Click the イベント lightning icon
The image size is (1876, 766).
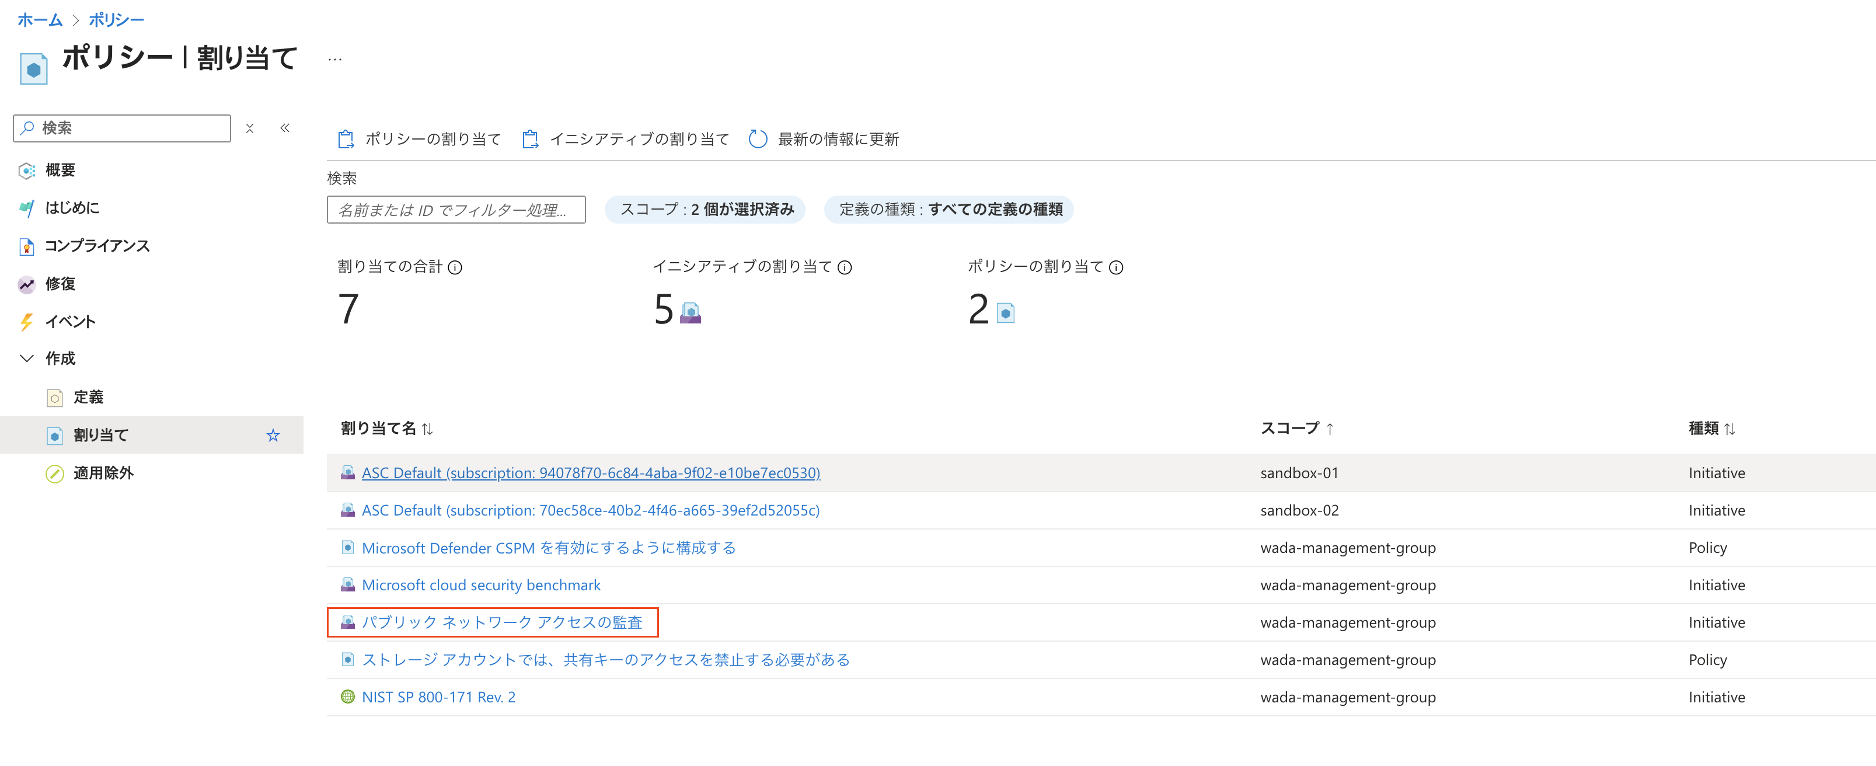tap(27, 322)
